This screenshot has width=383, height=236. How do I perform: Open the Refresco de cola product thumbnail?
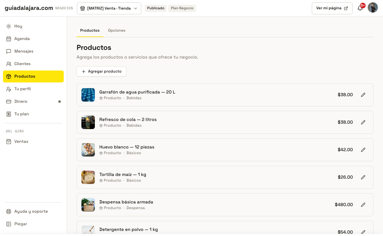[88, 122]
